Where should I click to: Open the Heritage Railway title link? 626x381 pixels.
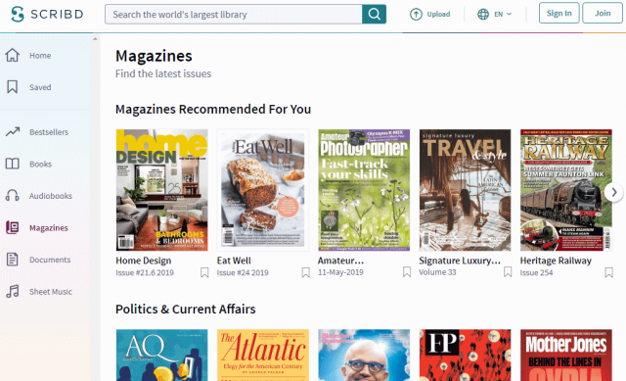coord(556,261)
